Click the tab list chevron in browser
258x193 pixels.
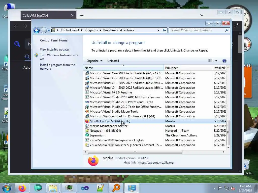[202, 15]
